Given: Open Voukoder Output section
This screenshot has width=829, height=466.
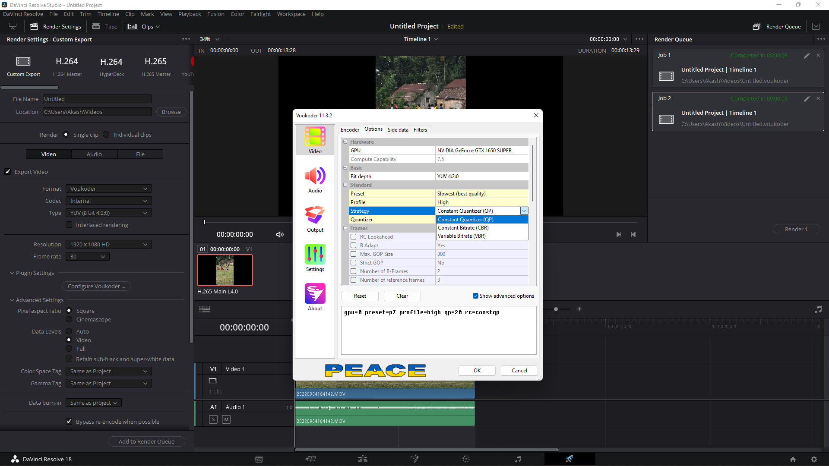Looking at the screenshot, I should (x=315, y=219).
